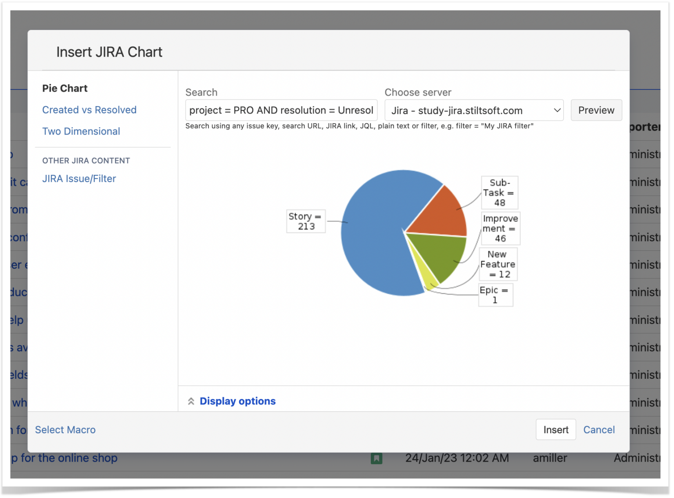Click the Insert button
This screenshot has width=674, height=498.
556,430
